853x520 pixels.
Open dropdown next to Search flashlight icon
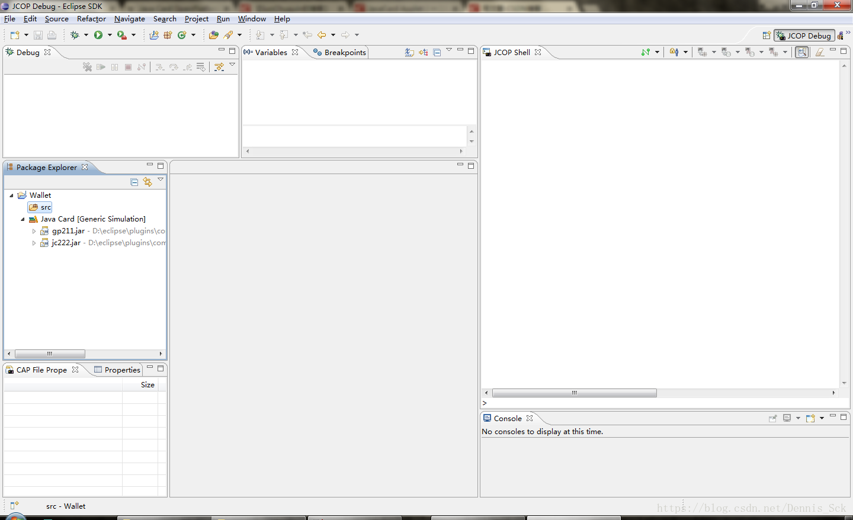coord(239,35)
